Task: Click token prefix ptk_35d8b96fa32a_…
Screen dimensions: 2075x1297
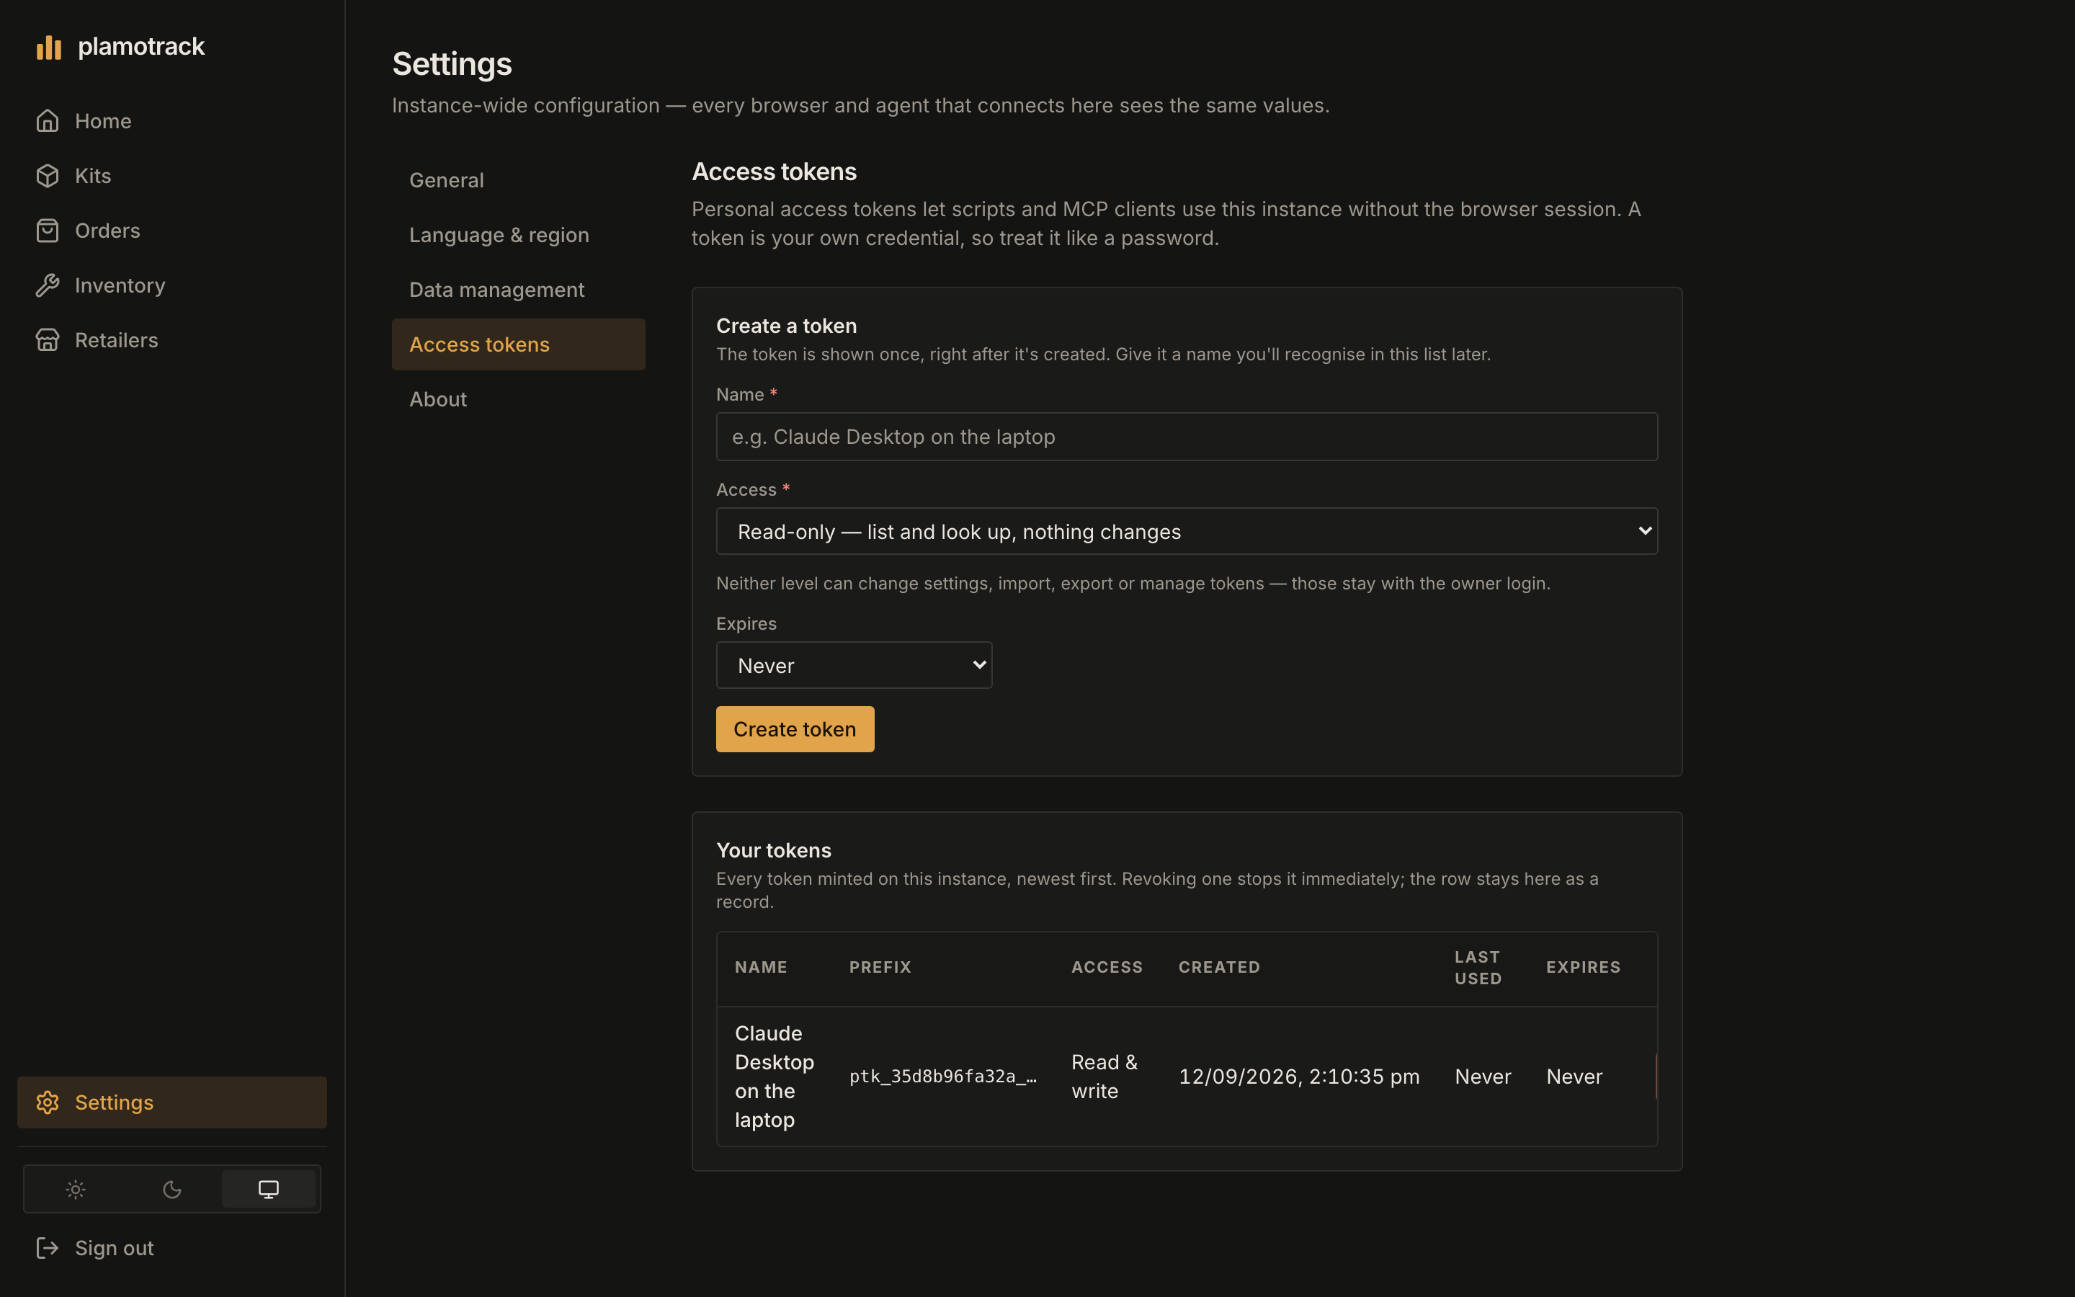Action: point(942,1077)
